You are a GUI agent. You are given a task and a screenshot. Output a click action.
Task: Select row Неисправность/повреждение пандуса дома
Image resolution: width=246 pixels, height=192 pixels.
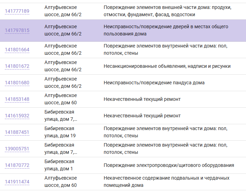click(123, 83)
